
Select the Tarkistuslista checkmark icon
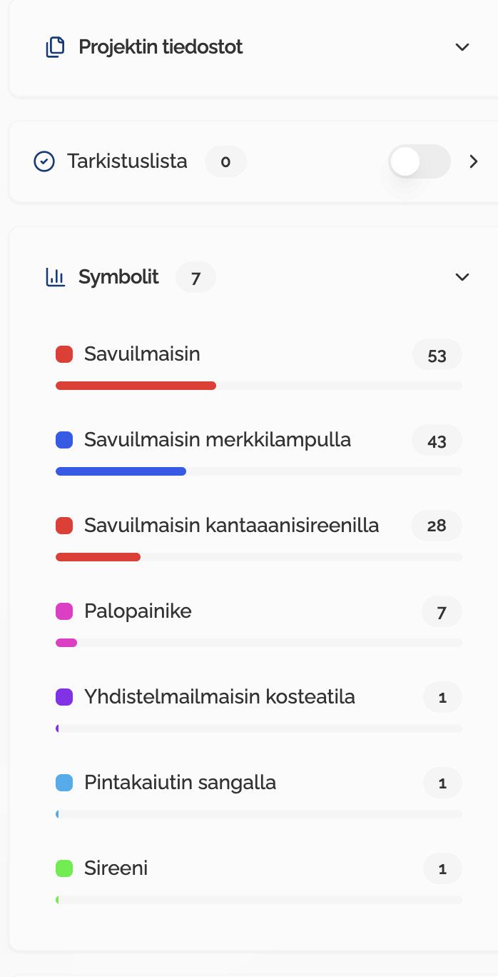(x=44, y=161)
